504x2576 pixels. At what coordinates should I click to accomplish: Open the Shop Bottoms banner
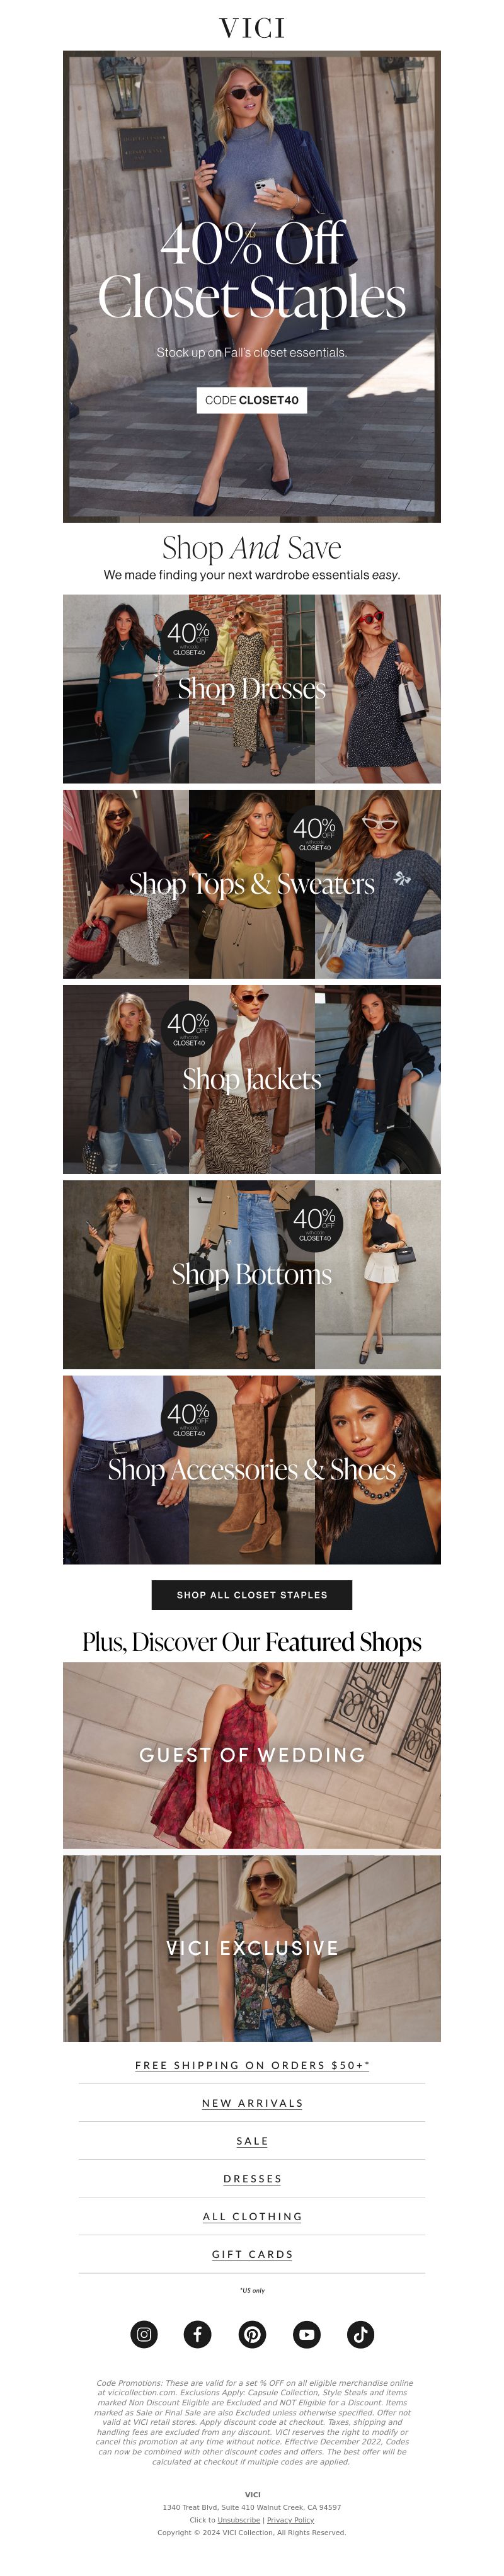252,1274
